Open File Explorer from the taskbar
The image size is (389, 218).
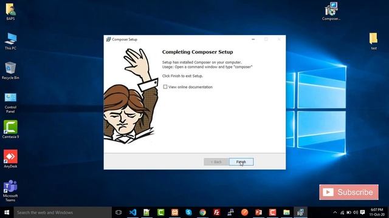[286, 213]
